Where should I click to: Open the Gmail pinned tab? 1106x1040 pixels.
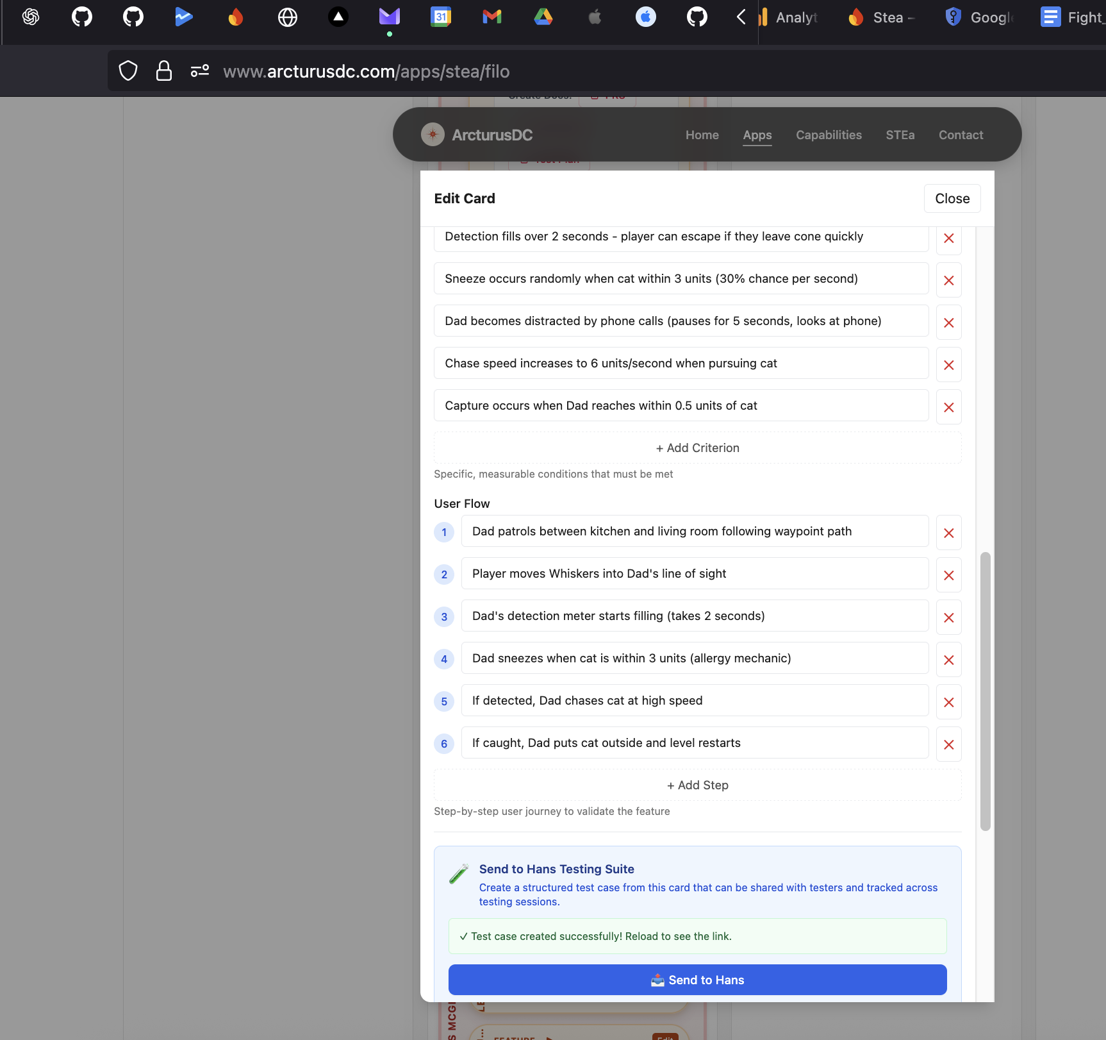[492, 17]
